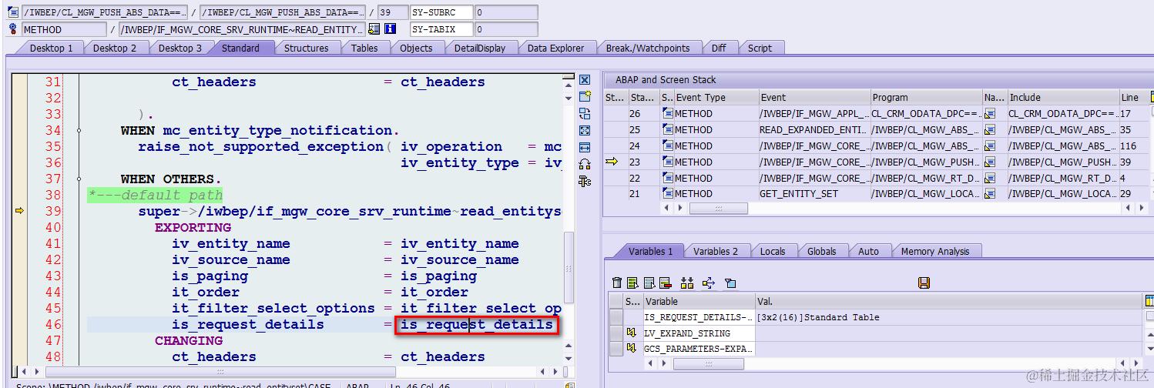The height and width of the screenshot is (388, 1154).
Task: Click the replace tool icon
Action: tap(585, 113)
